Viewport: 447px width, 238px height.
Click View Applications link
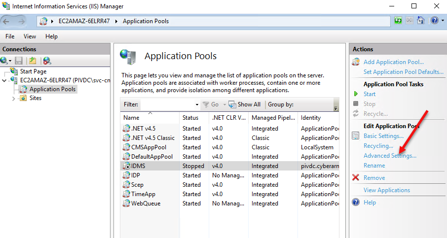[387, 190]
